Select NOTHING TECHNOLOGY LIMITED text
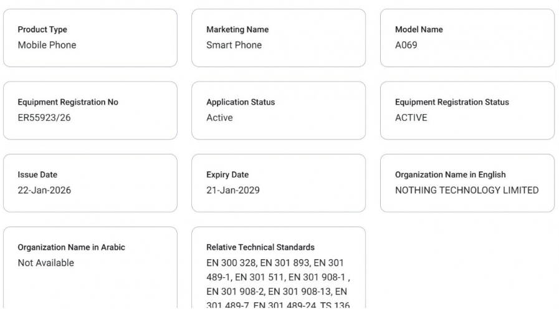Image resolution: width=559 pixels, height=314 pixels. pyautogui.click(x=467, y=190)
